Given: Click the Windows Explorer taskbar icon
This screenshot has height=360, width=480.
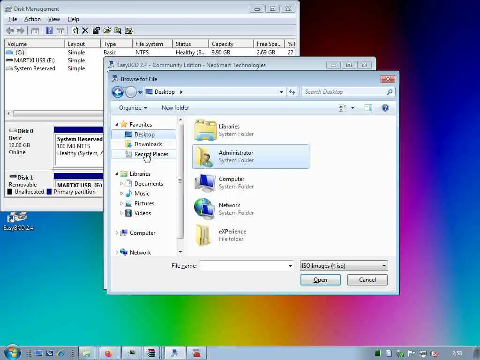Looking at the screenshot, I should pyautogui.click(x=87, y=353).
